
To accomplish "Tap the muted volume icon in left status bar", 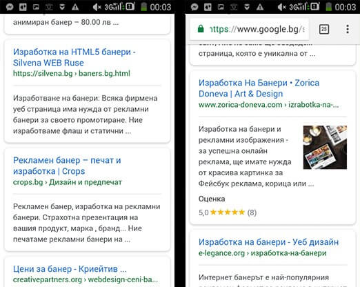I will point(97,7).
